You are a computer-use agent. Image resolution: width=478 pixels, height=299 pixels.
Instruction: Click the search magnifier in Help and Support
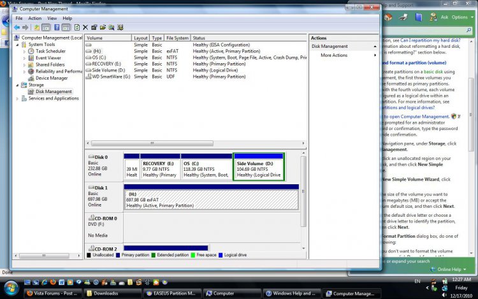[x=469, y=30]
